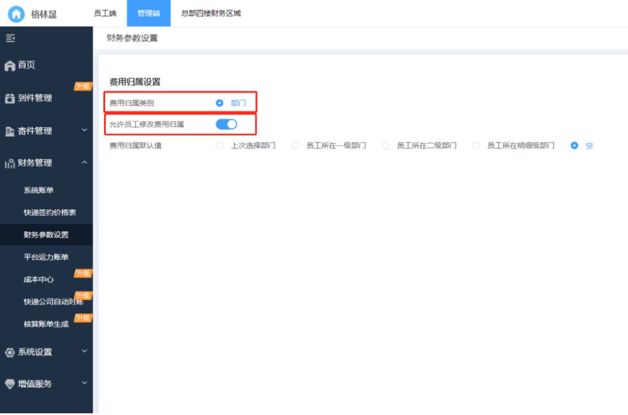Switch to the 管理端 tab
The width and height of the screenshot is (628, 415).
point(149,13)
